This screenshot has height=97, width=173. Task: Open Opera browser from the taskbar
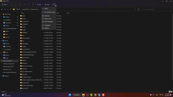coord(87,95)
